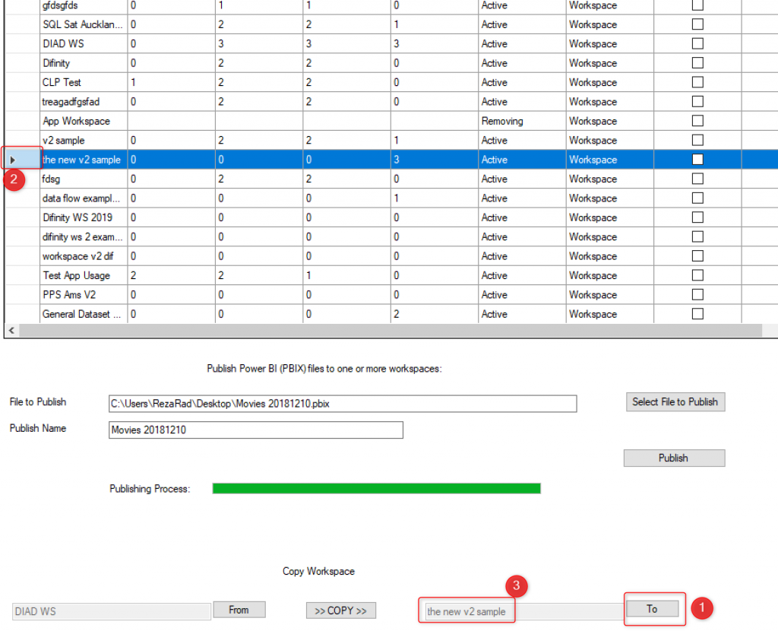Toggle checkbox for 'the new v2 sample' row
This screenshot has height=631, width=778.
(x=697, y=160)
